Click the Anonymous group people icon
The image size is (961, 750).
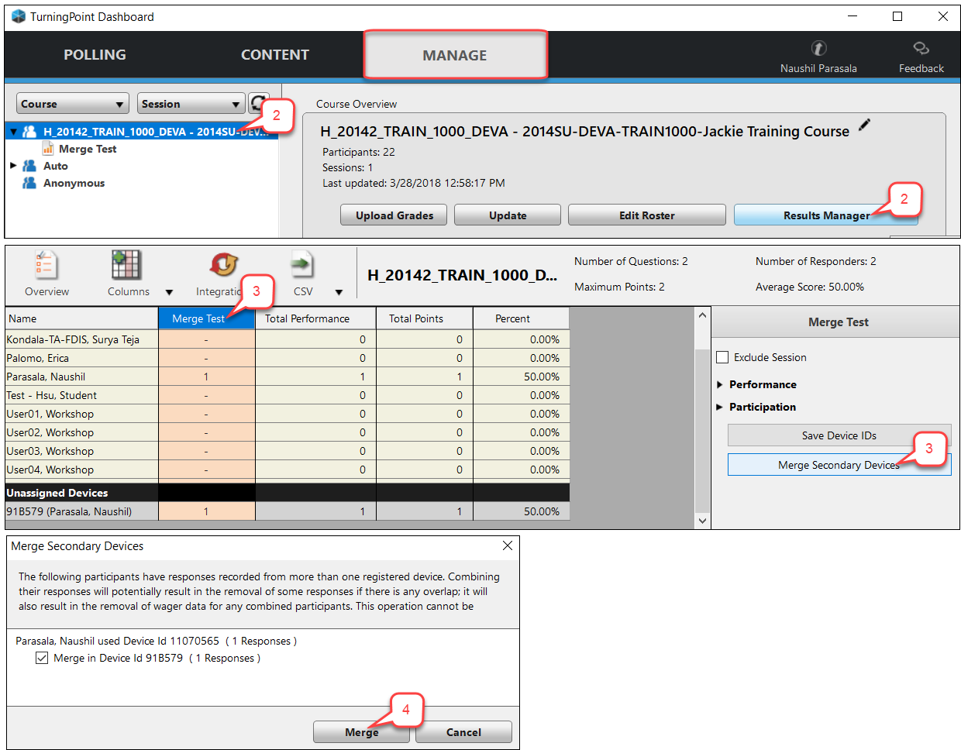[29, 183]
